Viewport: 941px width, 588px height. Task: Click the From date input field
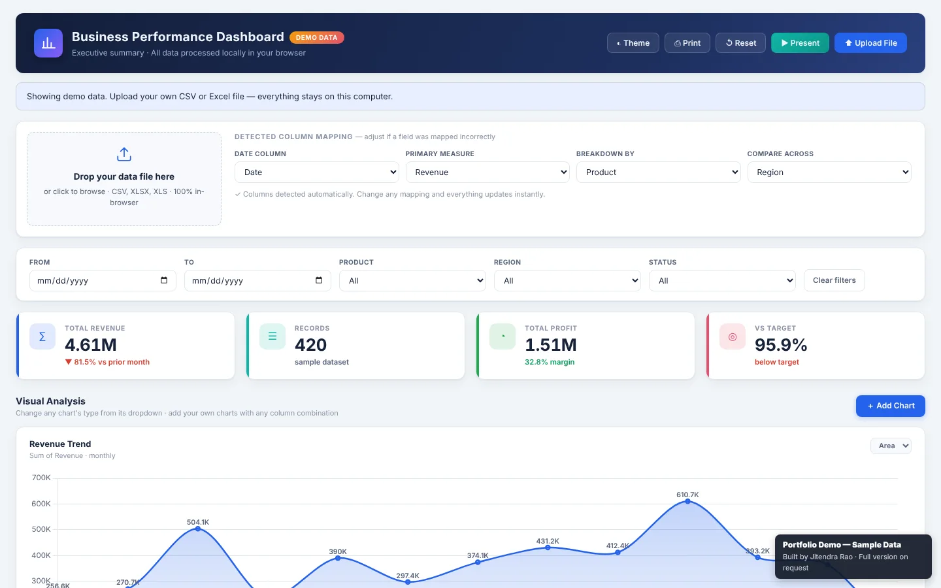coord(103,280)
